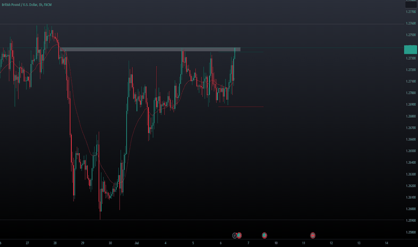The height and width of the screenshot is (247, 418).
Task: Click the 1.27200 price axis label
Action: 411,70
